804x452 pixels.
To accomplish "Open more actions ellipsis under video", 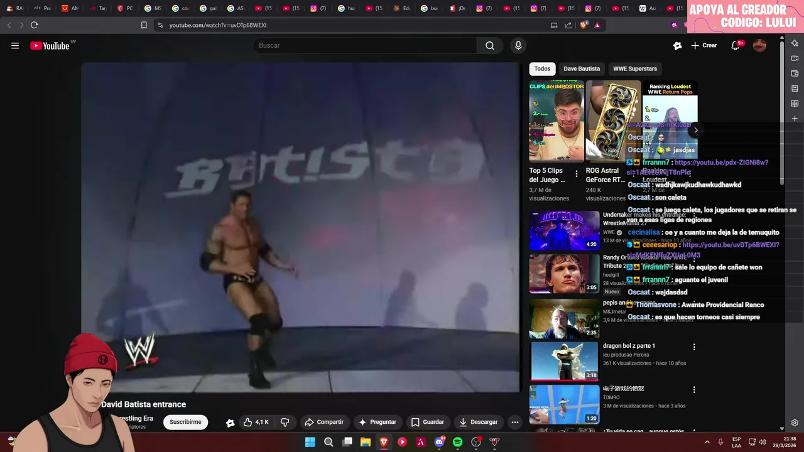I will point(515,422).
